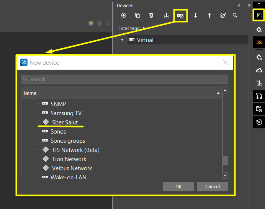
Task: Move item down with the down arrow
Action: (x=196, y=15)
